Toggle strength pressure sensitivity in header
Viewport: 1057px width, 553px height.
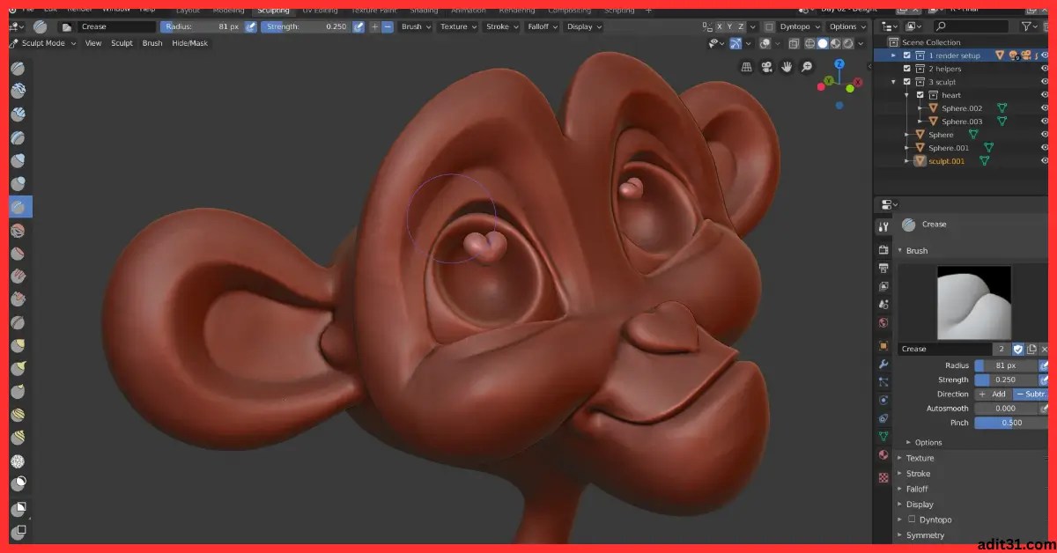[358, 26]
